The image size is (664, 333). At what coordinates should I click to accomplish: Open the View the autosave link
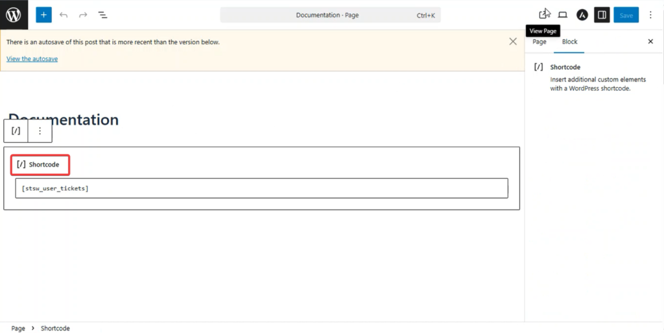(32, 59)
